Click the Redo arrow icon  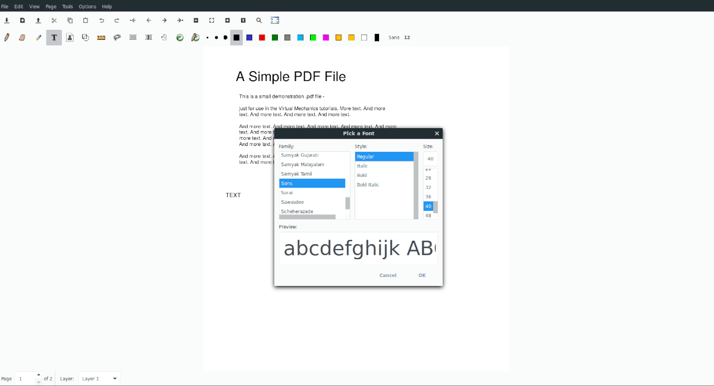[117, 20]
